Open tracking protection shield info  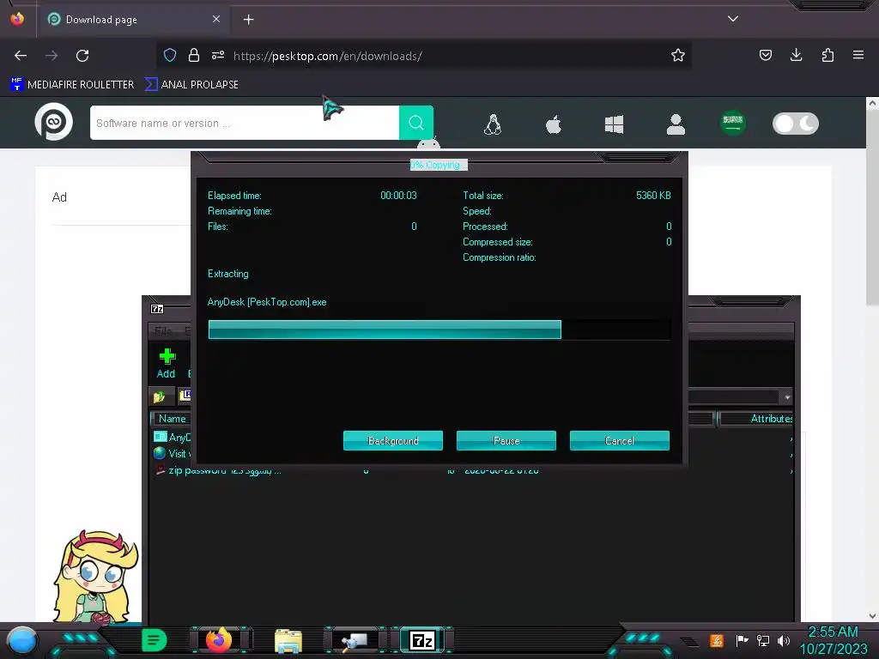(170, 55)
